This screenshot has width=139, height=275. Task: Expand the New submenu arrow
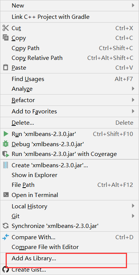[133, 5]
